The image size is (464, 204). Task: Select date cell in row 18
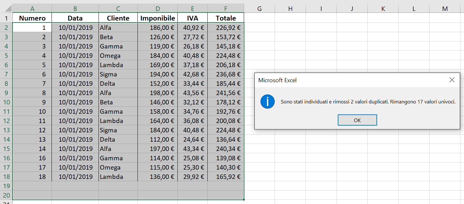point(75,177)
